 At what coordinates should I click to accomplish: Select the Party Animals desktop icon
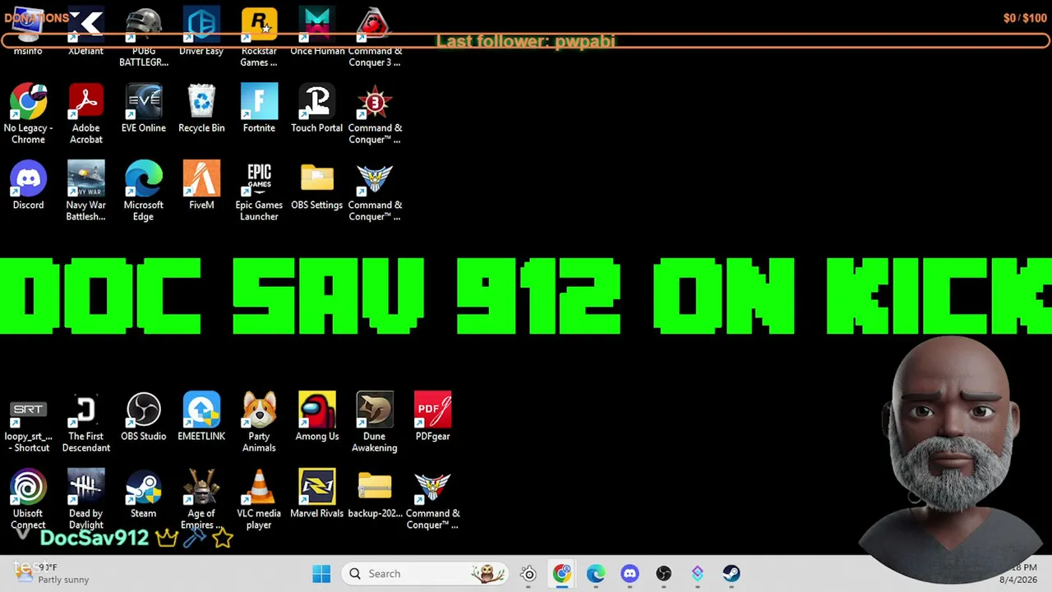(259, 423)
